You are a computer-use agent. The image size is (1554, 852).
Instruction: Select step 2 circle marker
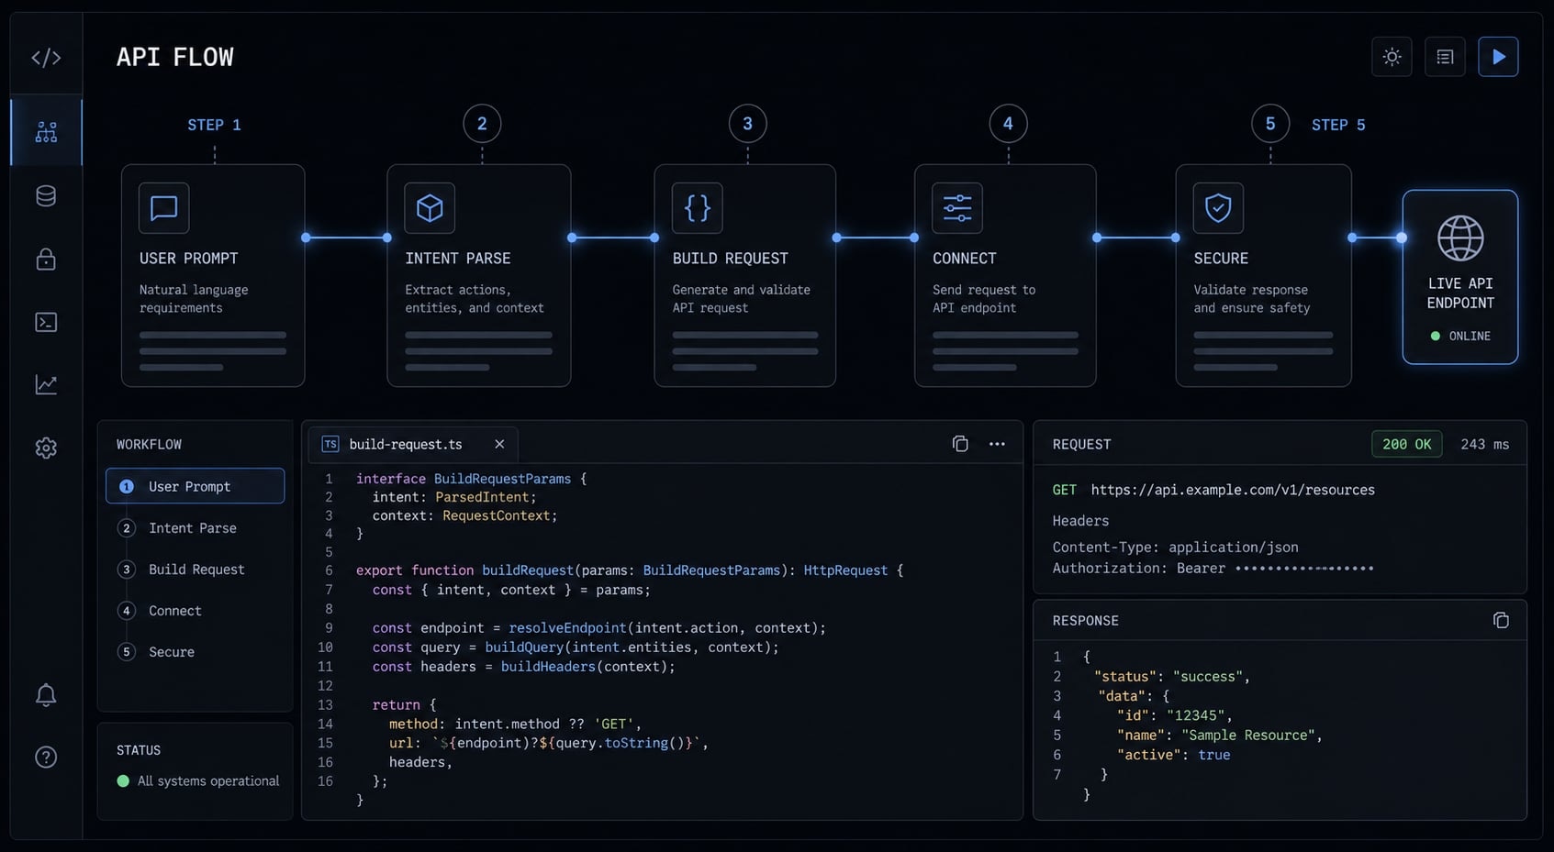482,124
